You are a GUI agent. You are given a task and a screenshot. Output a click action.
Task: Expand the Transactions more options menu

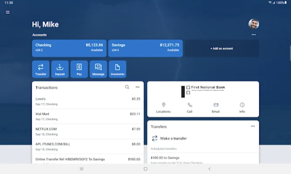[x=137, y=87]
